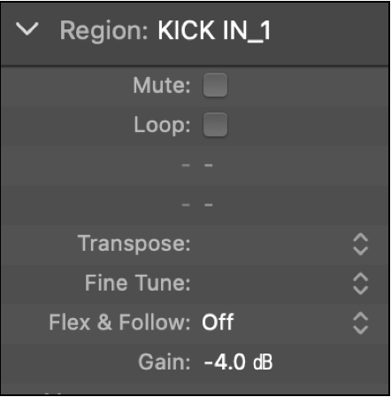Screen dimensions: 391x397
Task: Click the Flex & Follow: label
Action: coord(119,323)
